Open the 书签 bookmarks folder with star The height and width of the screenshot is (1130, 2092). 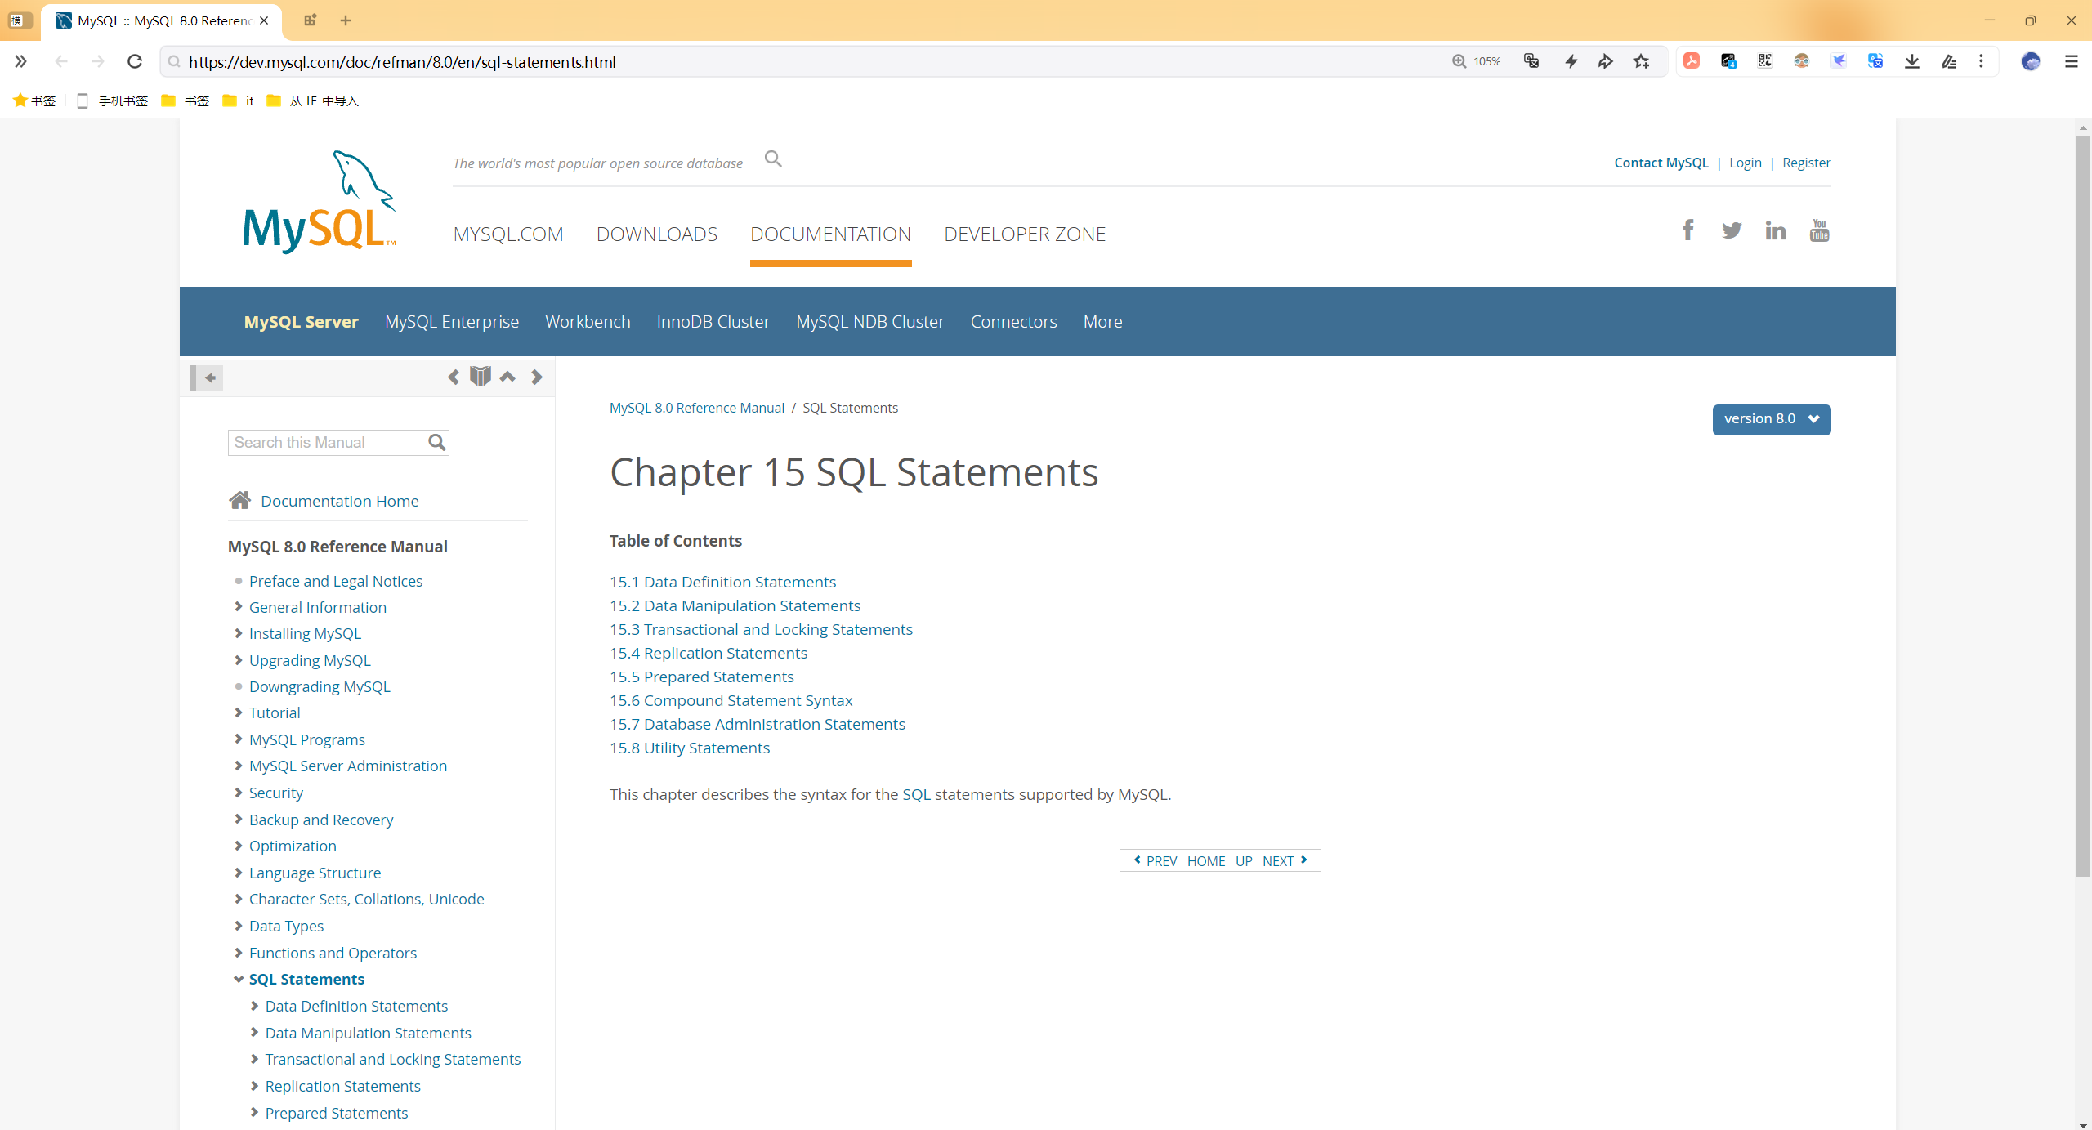[34, 100]
